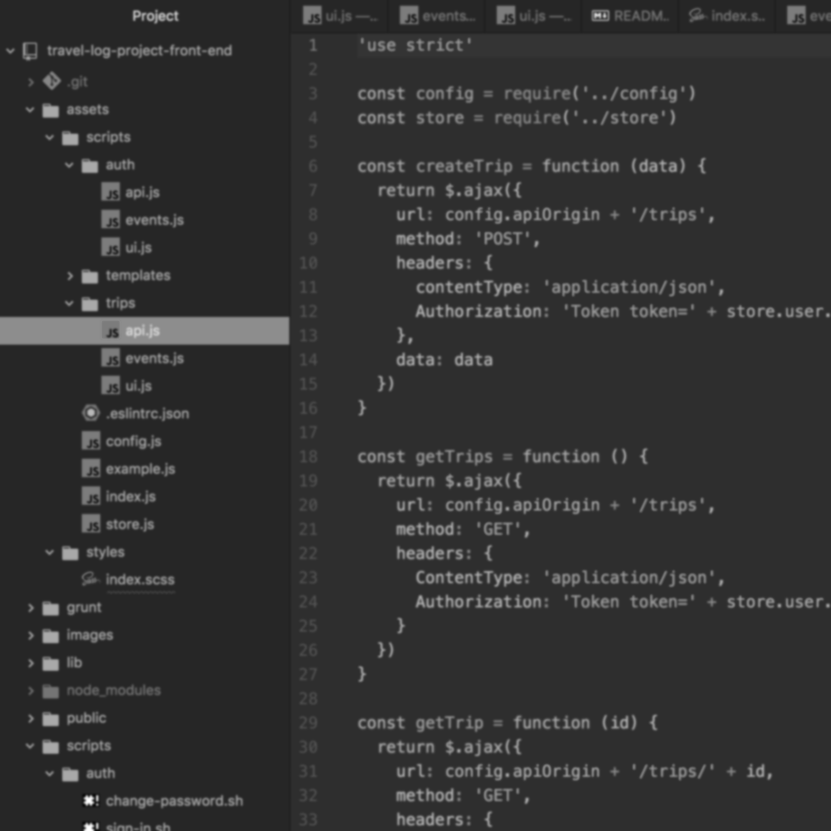Screen dimensions: 831x831
Task: Click the getTrip function name
Action: [x=450, y=723]
